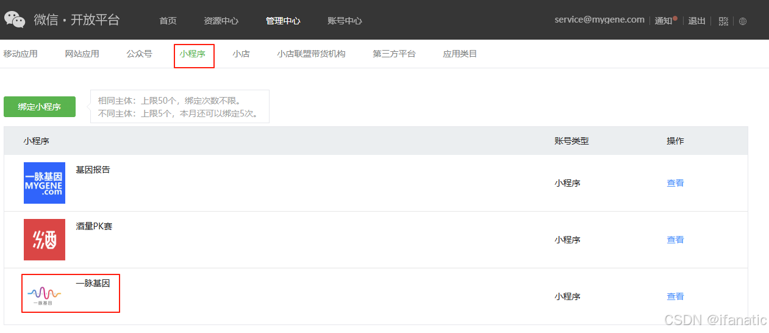The image size is (769, 333).
Task: Open the 基因报告 MYGENE thumbnail
Action: [x=45, y=183]
